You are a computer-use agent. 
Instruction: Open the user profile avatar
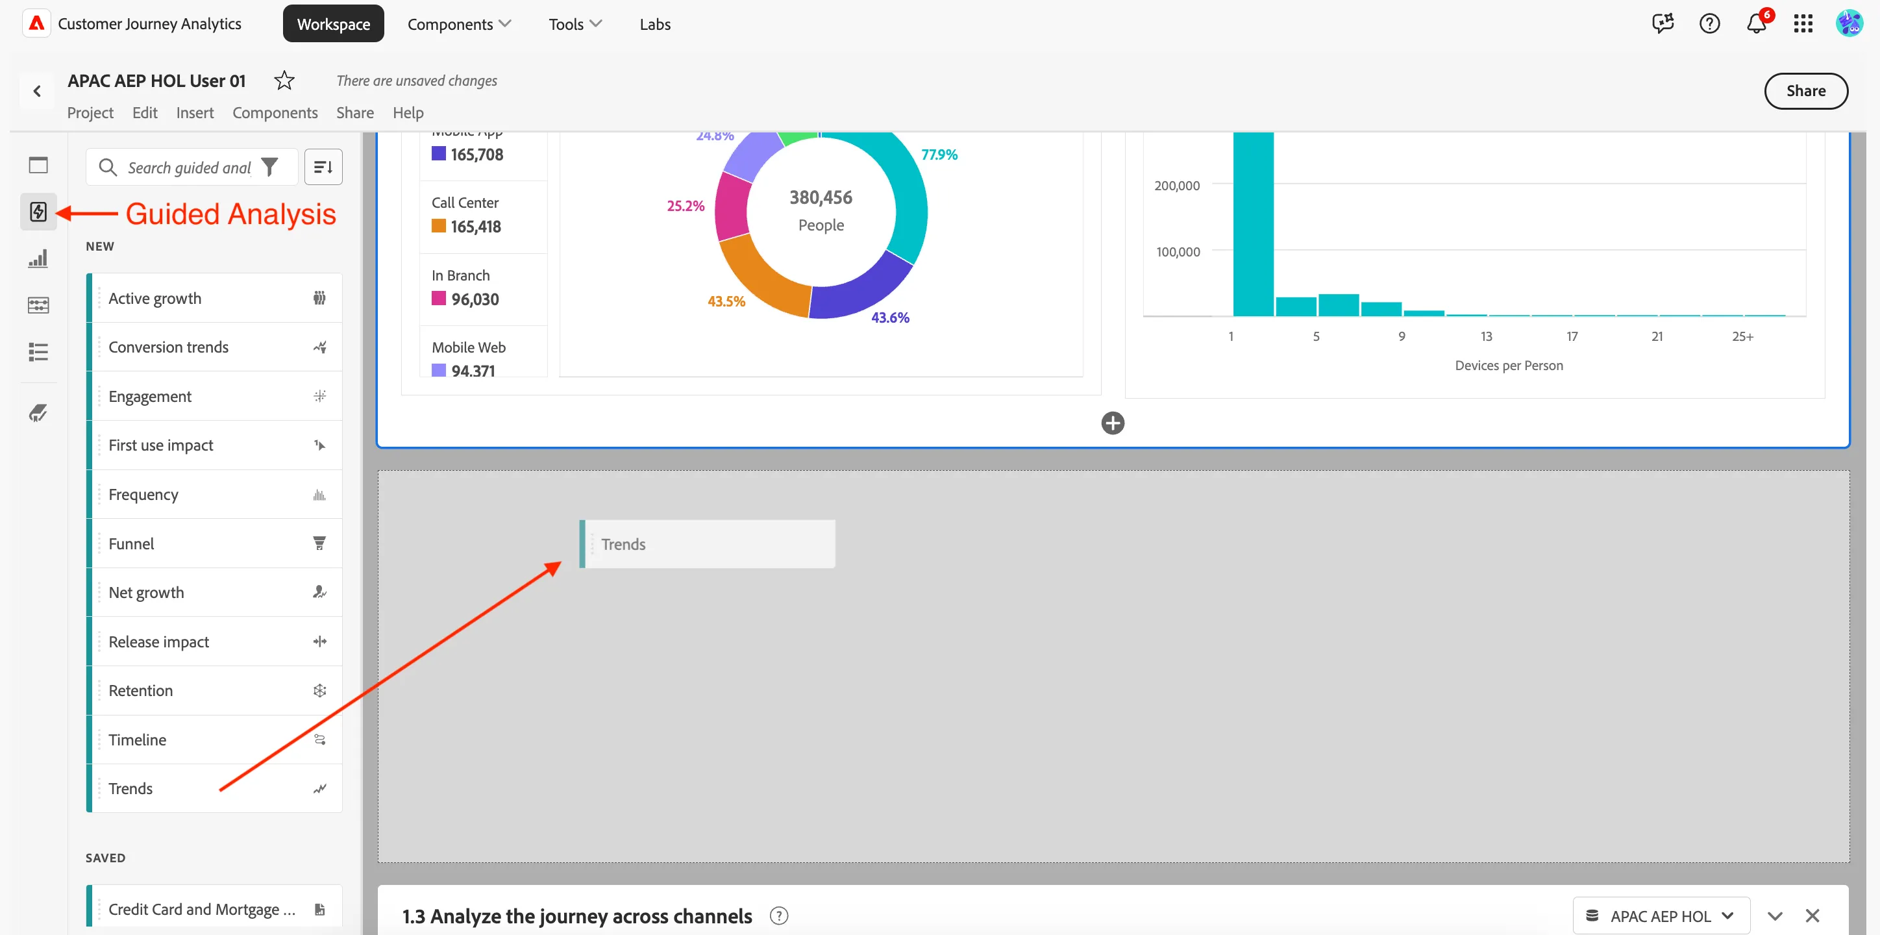coord(1849,23)
